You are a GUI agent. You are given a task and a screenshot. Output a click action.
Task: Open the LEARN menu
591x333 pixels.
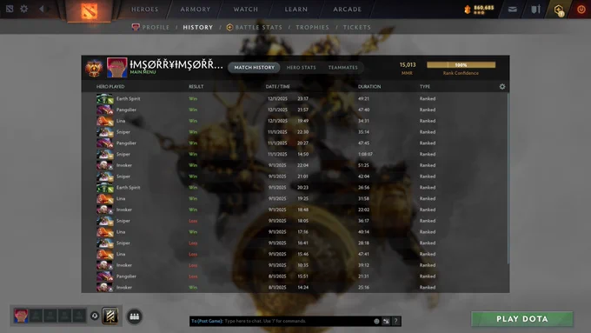pos(295,9)
